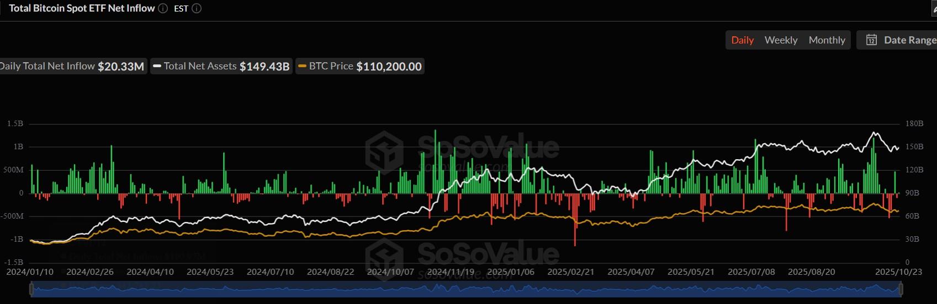Click the 2025/10/23 date axis label

[899, 272]
